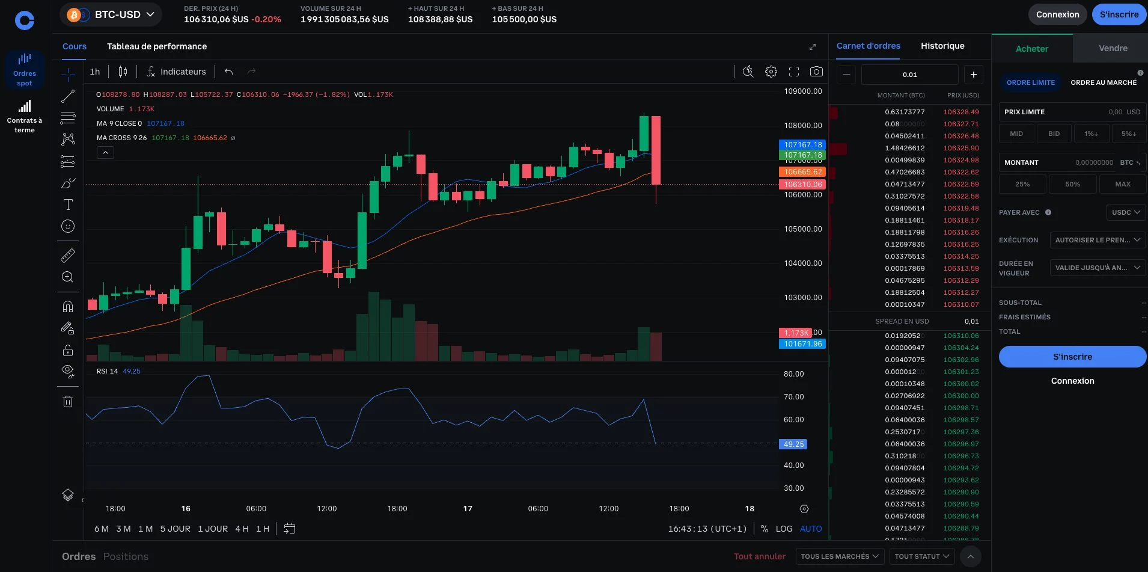1148x572 pixels.
Task: Click the quick search icon on chart toolbar
Action: click(x=748, y=72)
